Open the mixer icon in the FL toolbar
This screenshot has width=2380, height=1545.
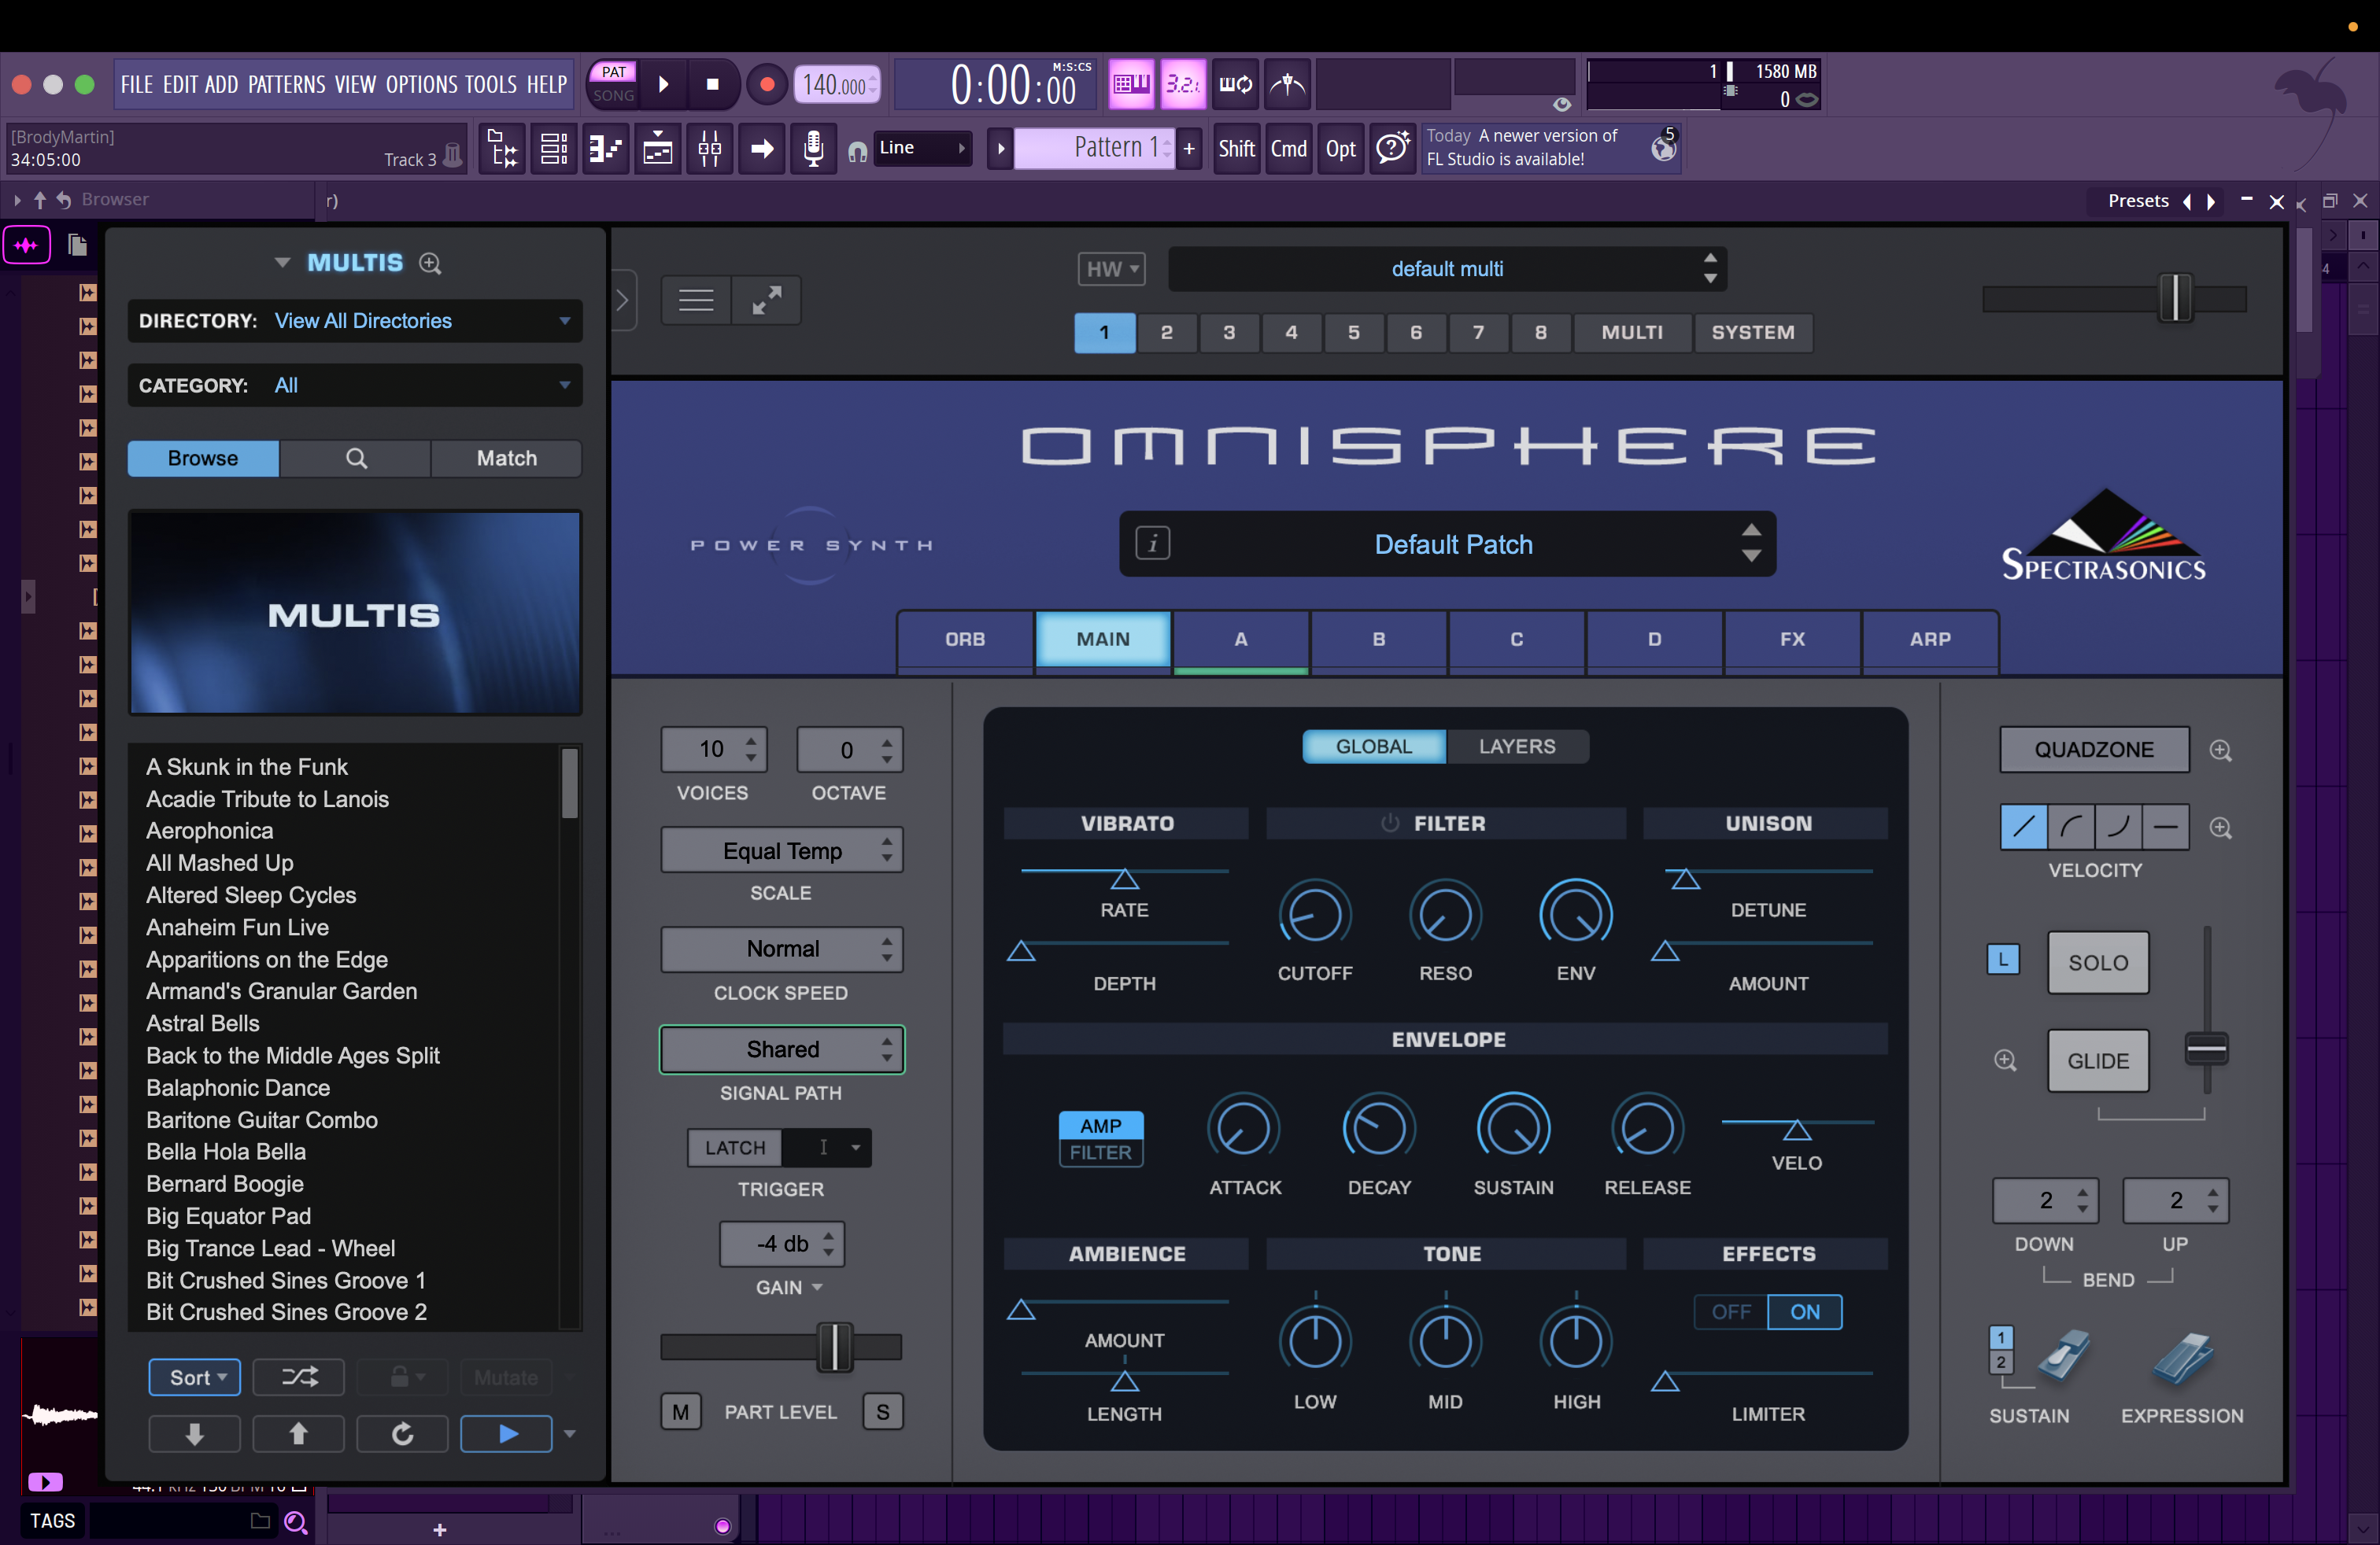coord(710,150)
